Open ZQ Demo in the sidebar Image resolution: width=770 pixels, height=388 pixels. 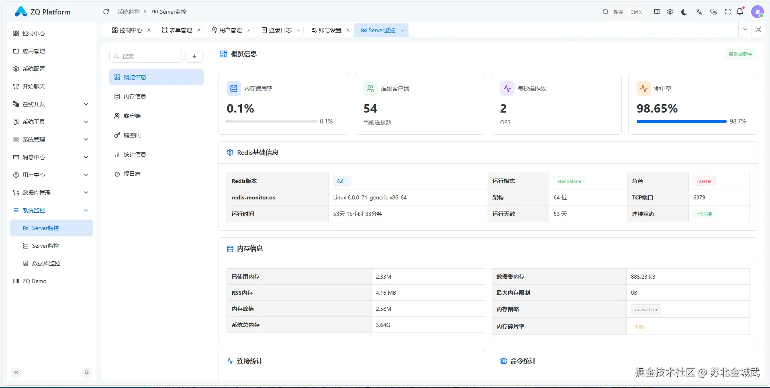tap(51, 281)
